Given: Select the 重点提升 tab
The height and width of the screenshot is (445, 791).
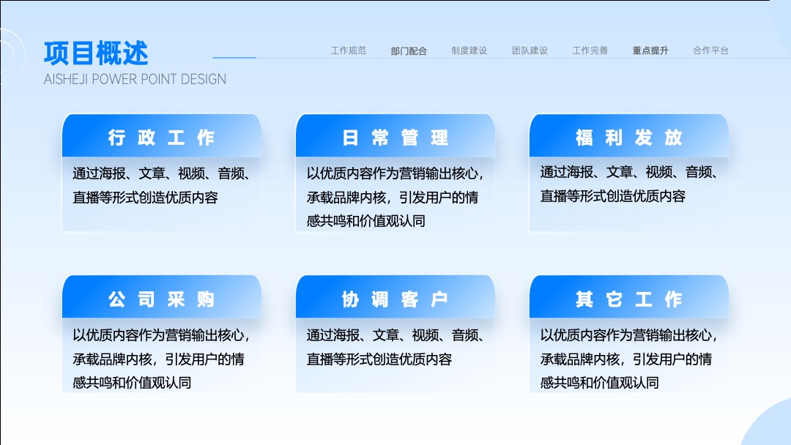Looking at the screenshot, I should [650, 51].
